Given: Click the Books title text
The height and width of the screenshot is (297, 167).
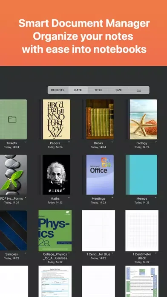Looking at the screenshot, I should tap(98, 143).
